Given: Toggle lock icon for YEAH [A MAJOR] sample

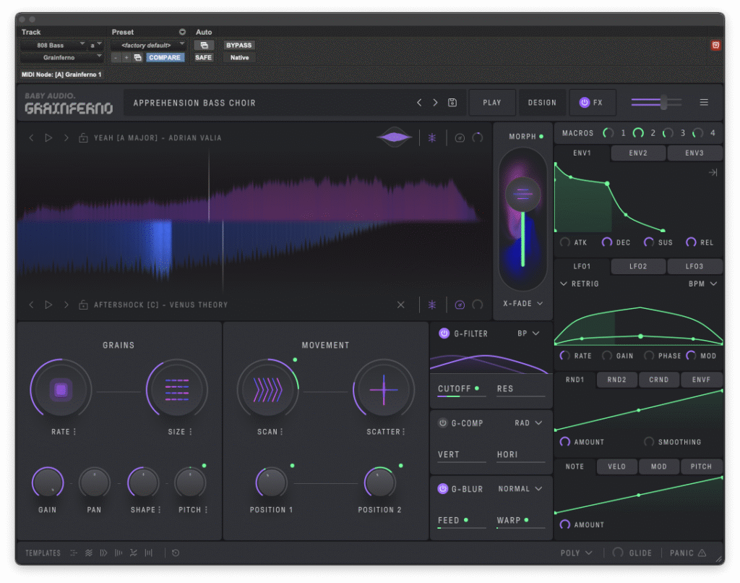Looking at the screenshot, I should tap(83, 138).
